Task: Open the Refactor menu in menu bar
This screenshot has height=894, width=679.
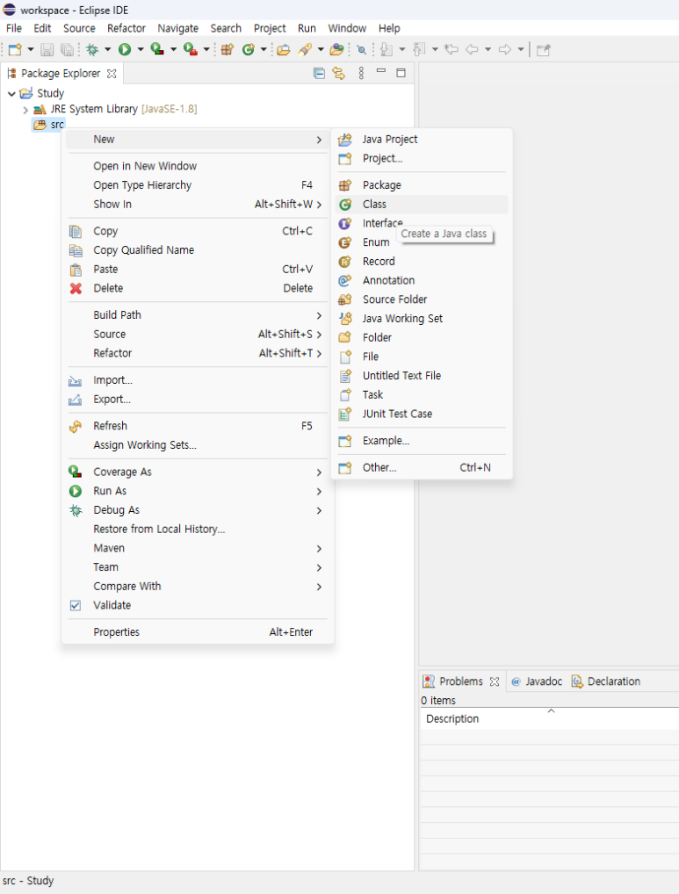Action: pos(126,28)
